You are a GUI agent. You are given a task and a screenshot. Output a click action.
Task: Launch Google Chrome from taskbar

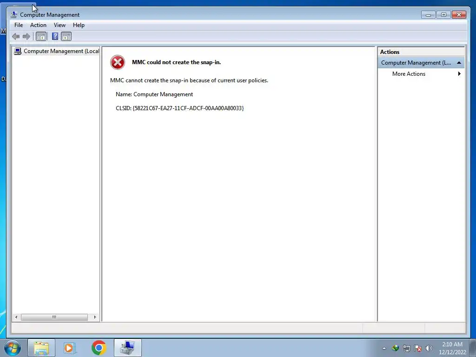[99, 348]
